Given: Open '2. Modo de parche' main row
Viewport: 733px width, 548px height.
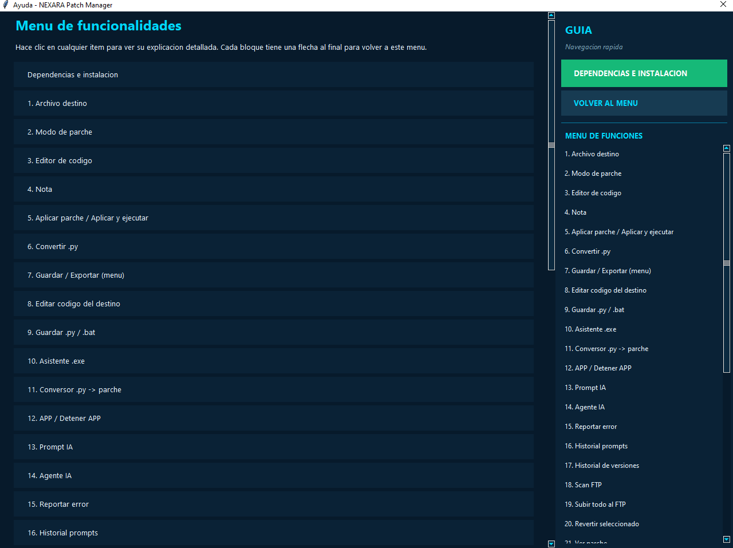Looking at the screenshot, I should 274,132.
